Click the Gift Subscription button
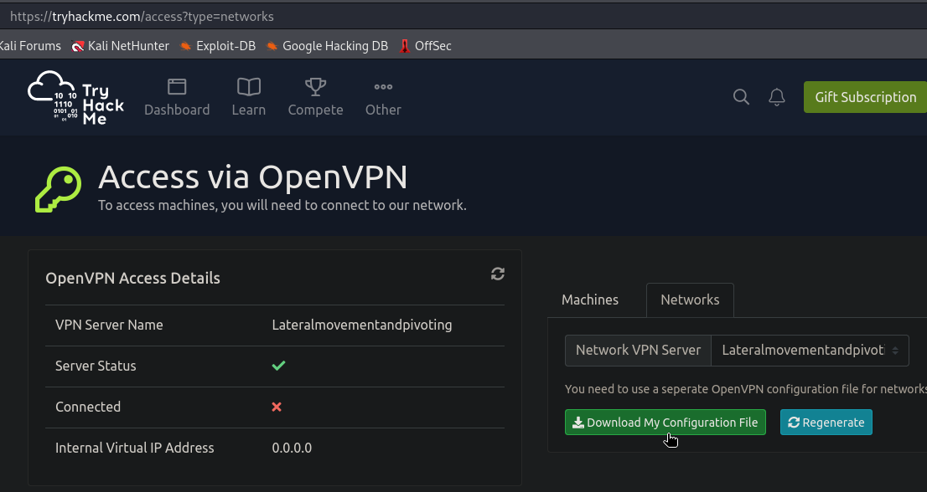Viewport: 927px width, 492px height. (865, 97)
